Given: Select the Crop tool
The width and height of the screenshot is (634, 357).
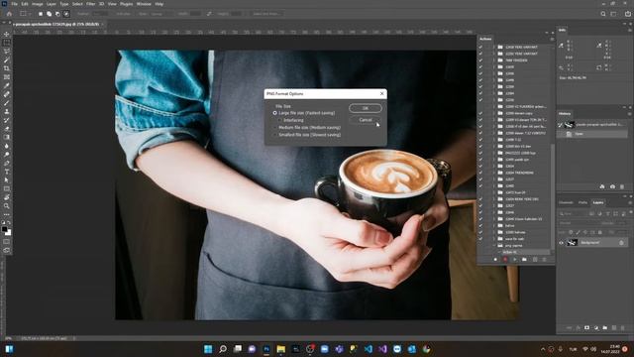Looking at the screenshot, I should point(7,68).
